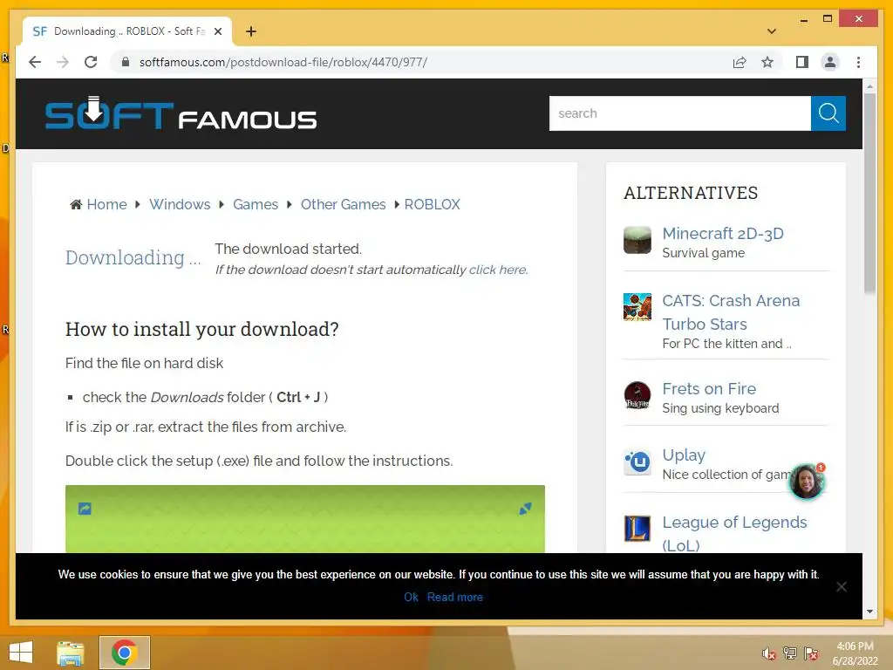Click scrollbar up arrow

(869, 86)
